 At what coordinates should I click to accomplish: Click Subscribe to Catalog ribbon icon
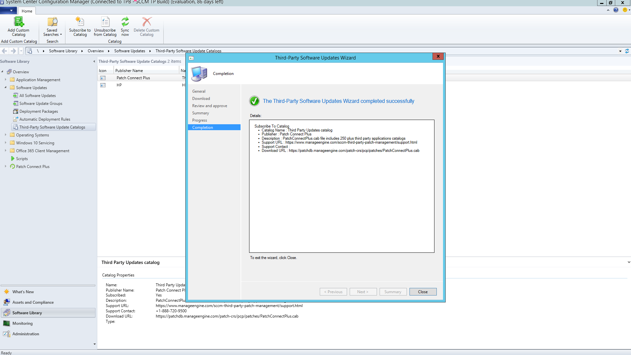80,22
